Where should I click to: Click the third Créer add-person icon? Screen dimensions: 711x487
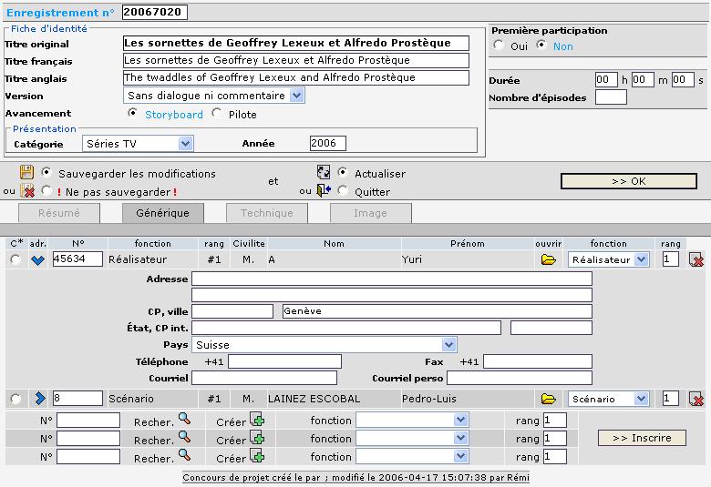tap(257, 456)
